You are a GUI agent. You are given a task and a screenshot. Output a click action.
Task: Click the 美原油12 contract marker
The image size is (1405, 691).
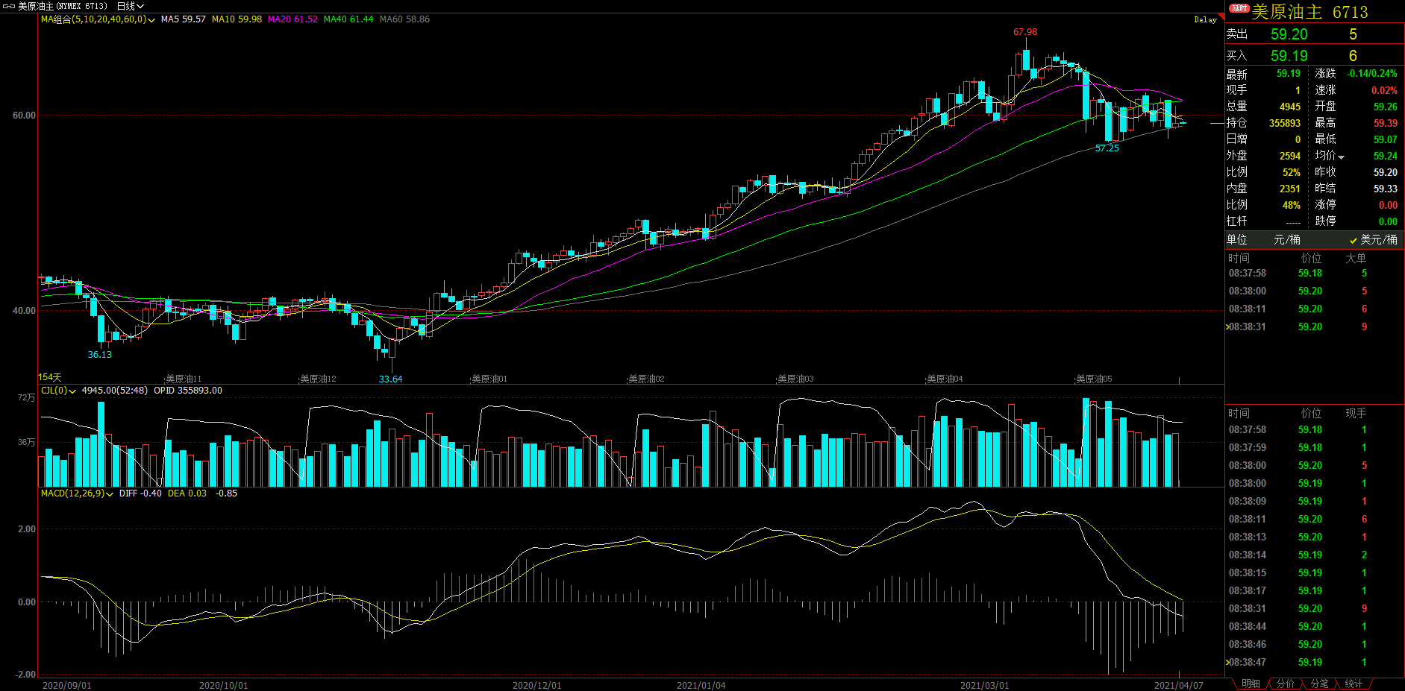pyautogui.click(x=318, y=379)
